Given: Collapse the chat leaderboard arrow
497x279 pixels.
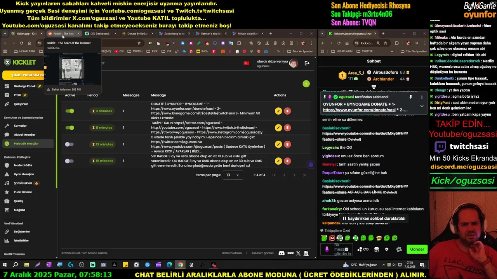Looking at the screenshot, I should click(374, 88).
